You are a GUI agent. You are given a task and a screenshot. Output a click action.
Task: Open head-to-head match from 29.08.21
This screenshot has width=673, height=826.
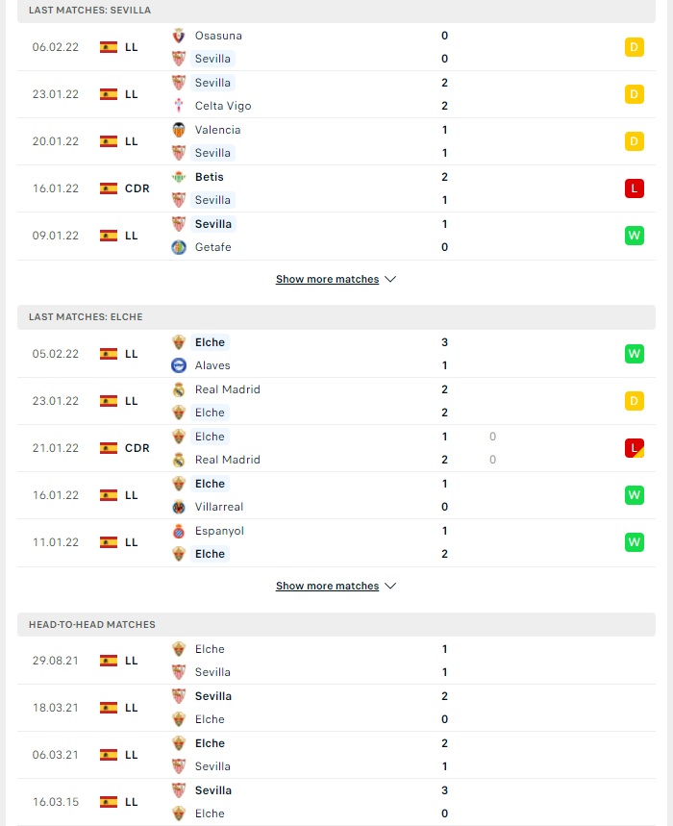(x=336, y=661)
